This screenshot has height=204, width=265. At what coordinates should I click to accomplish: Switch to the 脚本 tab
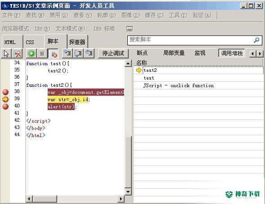point(56,41)
